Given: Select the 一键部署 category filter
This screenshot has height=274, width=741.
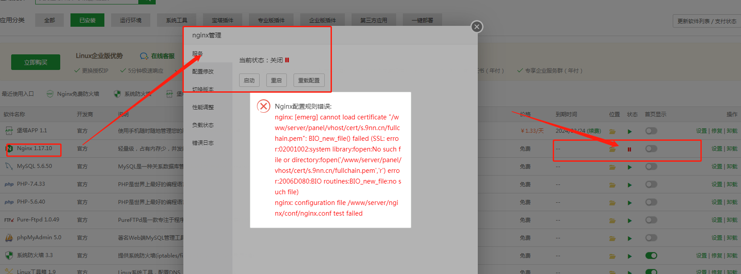Looking at the screenshot, I should tap(422, 20).
